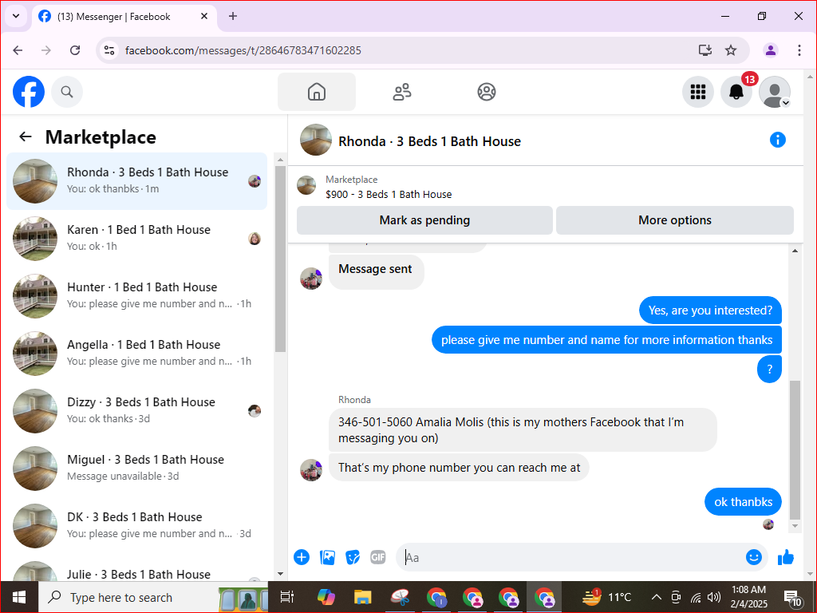This screenshot has width=817, height=613.
Task: Click Rhonda's header profile thumbnail
Action: tap(316, 140)
